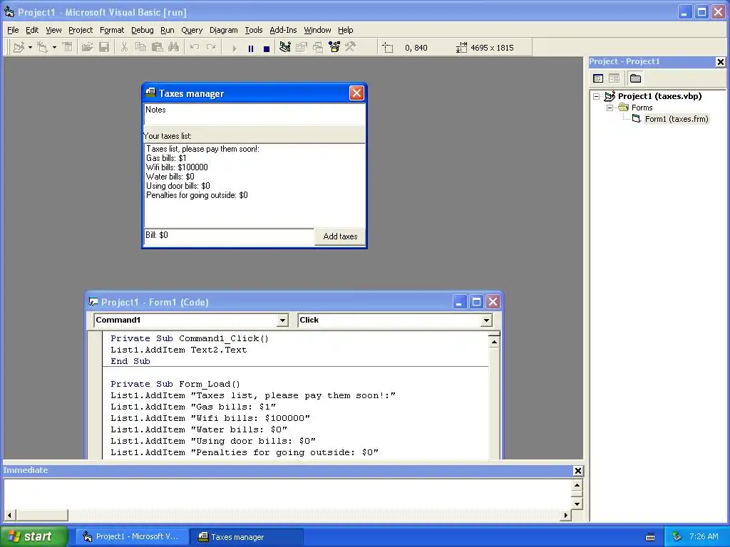Collapse the Forms folder tree node

(x=610, y=108)
